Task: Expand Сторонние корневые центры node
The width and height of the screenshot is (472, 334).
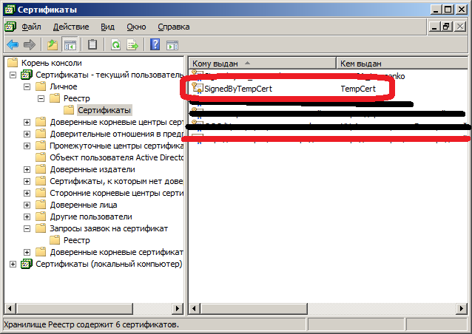Action: point(27,193)
